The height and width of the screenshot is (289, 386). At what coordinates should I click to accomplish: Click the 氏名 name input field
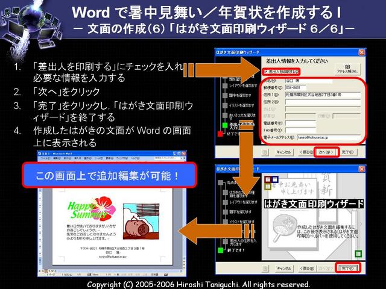click(x=309, y=81)
